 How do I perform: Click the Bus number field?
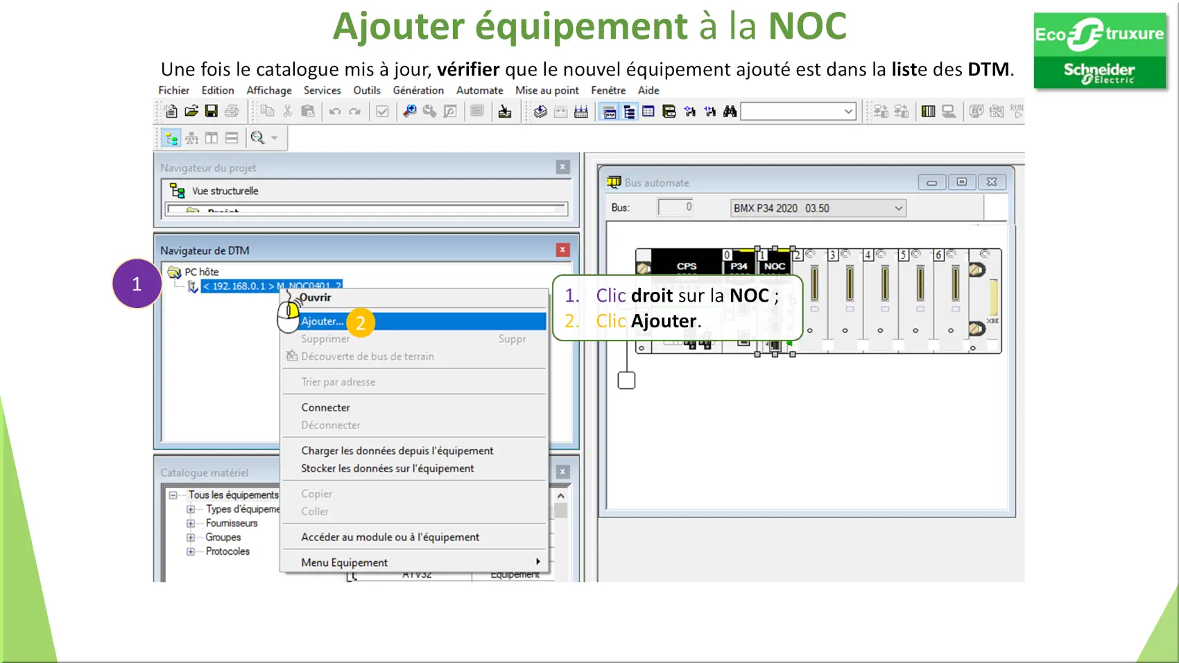(675, 207)
